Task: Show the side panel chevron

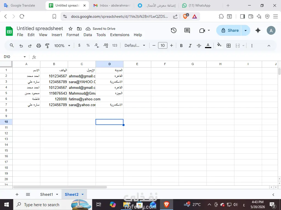Action: [x=273, y=194]
